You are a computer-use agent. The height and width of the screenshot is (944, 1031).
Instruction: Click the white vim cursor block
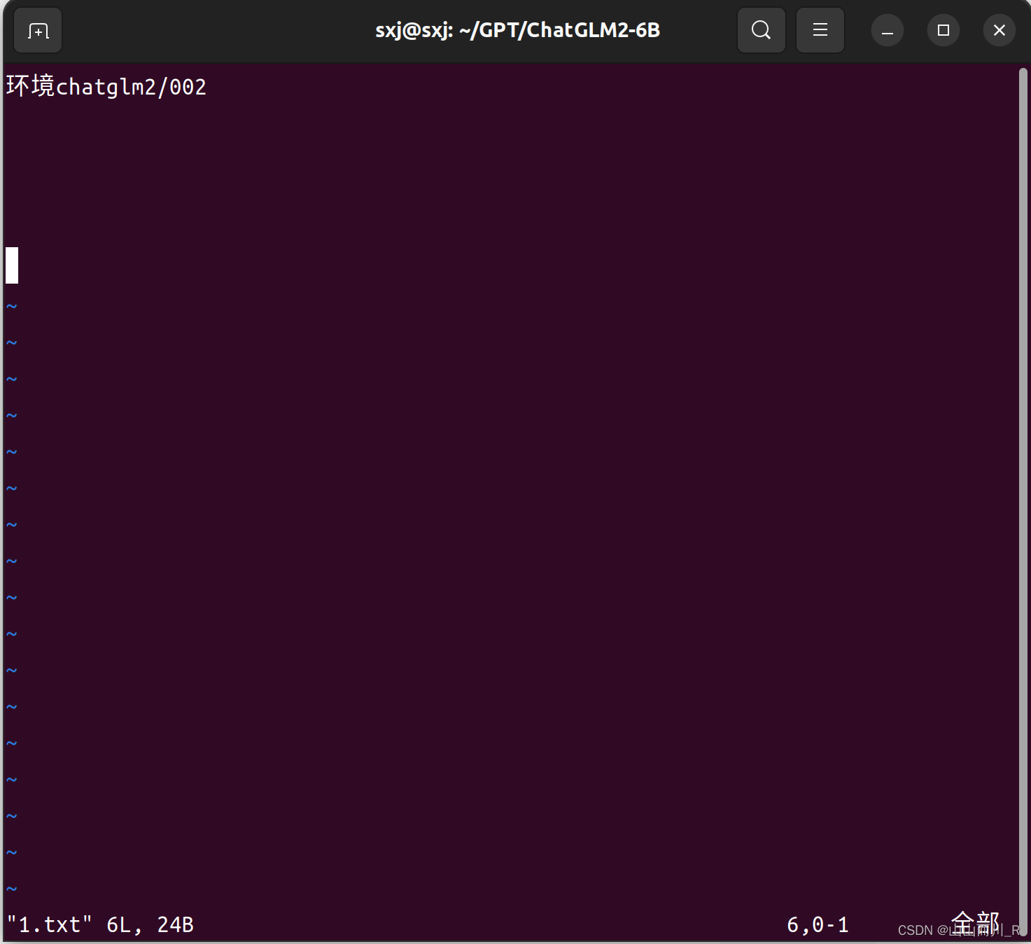(x=11, y=265)
